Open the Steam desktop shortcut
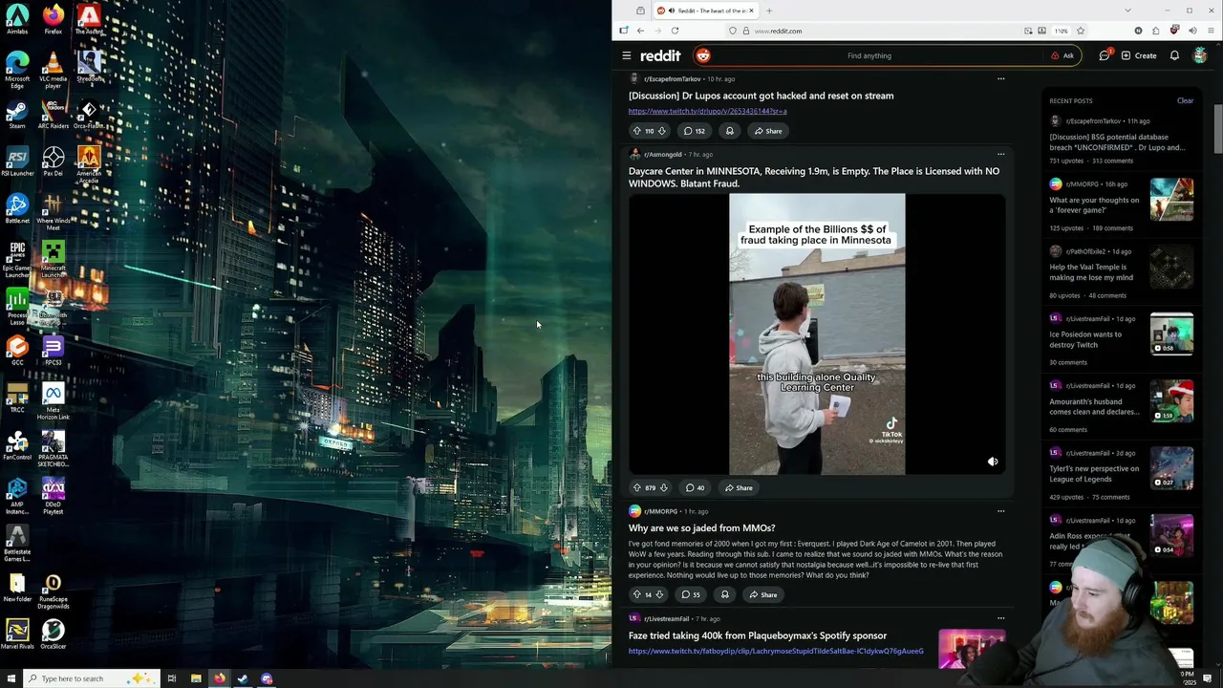This screenshot has height=688, width=1223. [17, 115]
